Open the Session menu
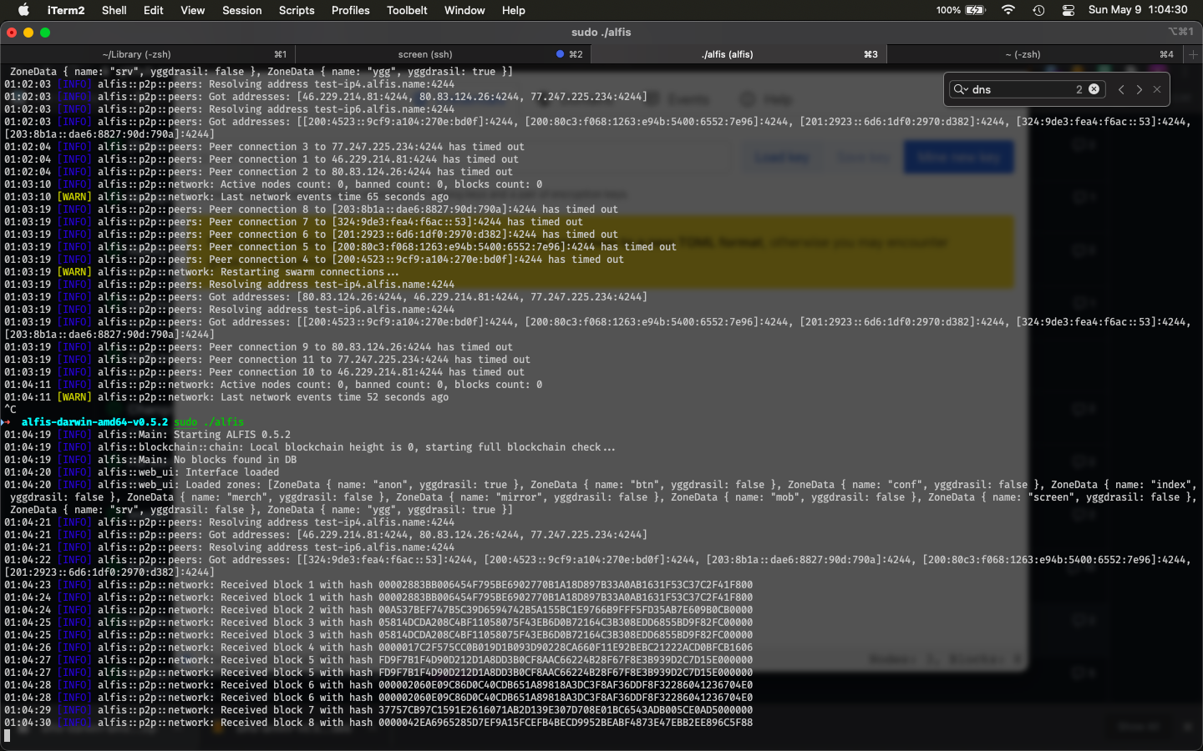The height and width of the screenshot is (751, 1203). point(242,10)
